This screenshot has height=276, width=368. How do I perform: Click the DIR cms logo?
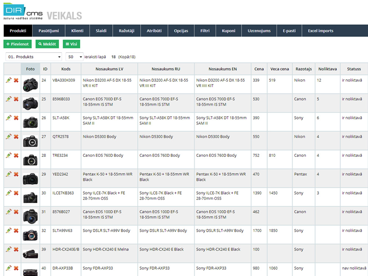click(23, 11)
